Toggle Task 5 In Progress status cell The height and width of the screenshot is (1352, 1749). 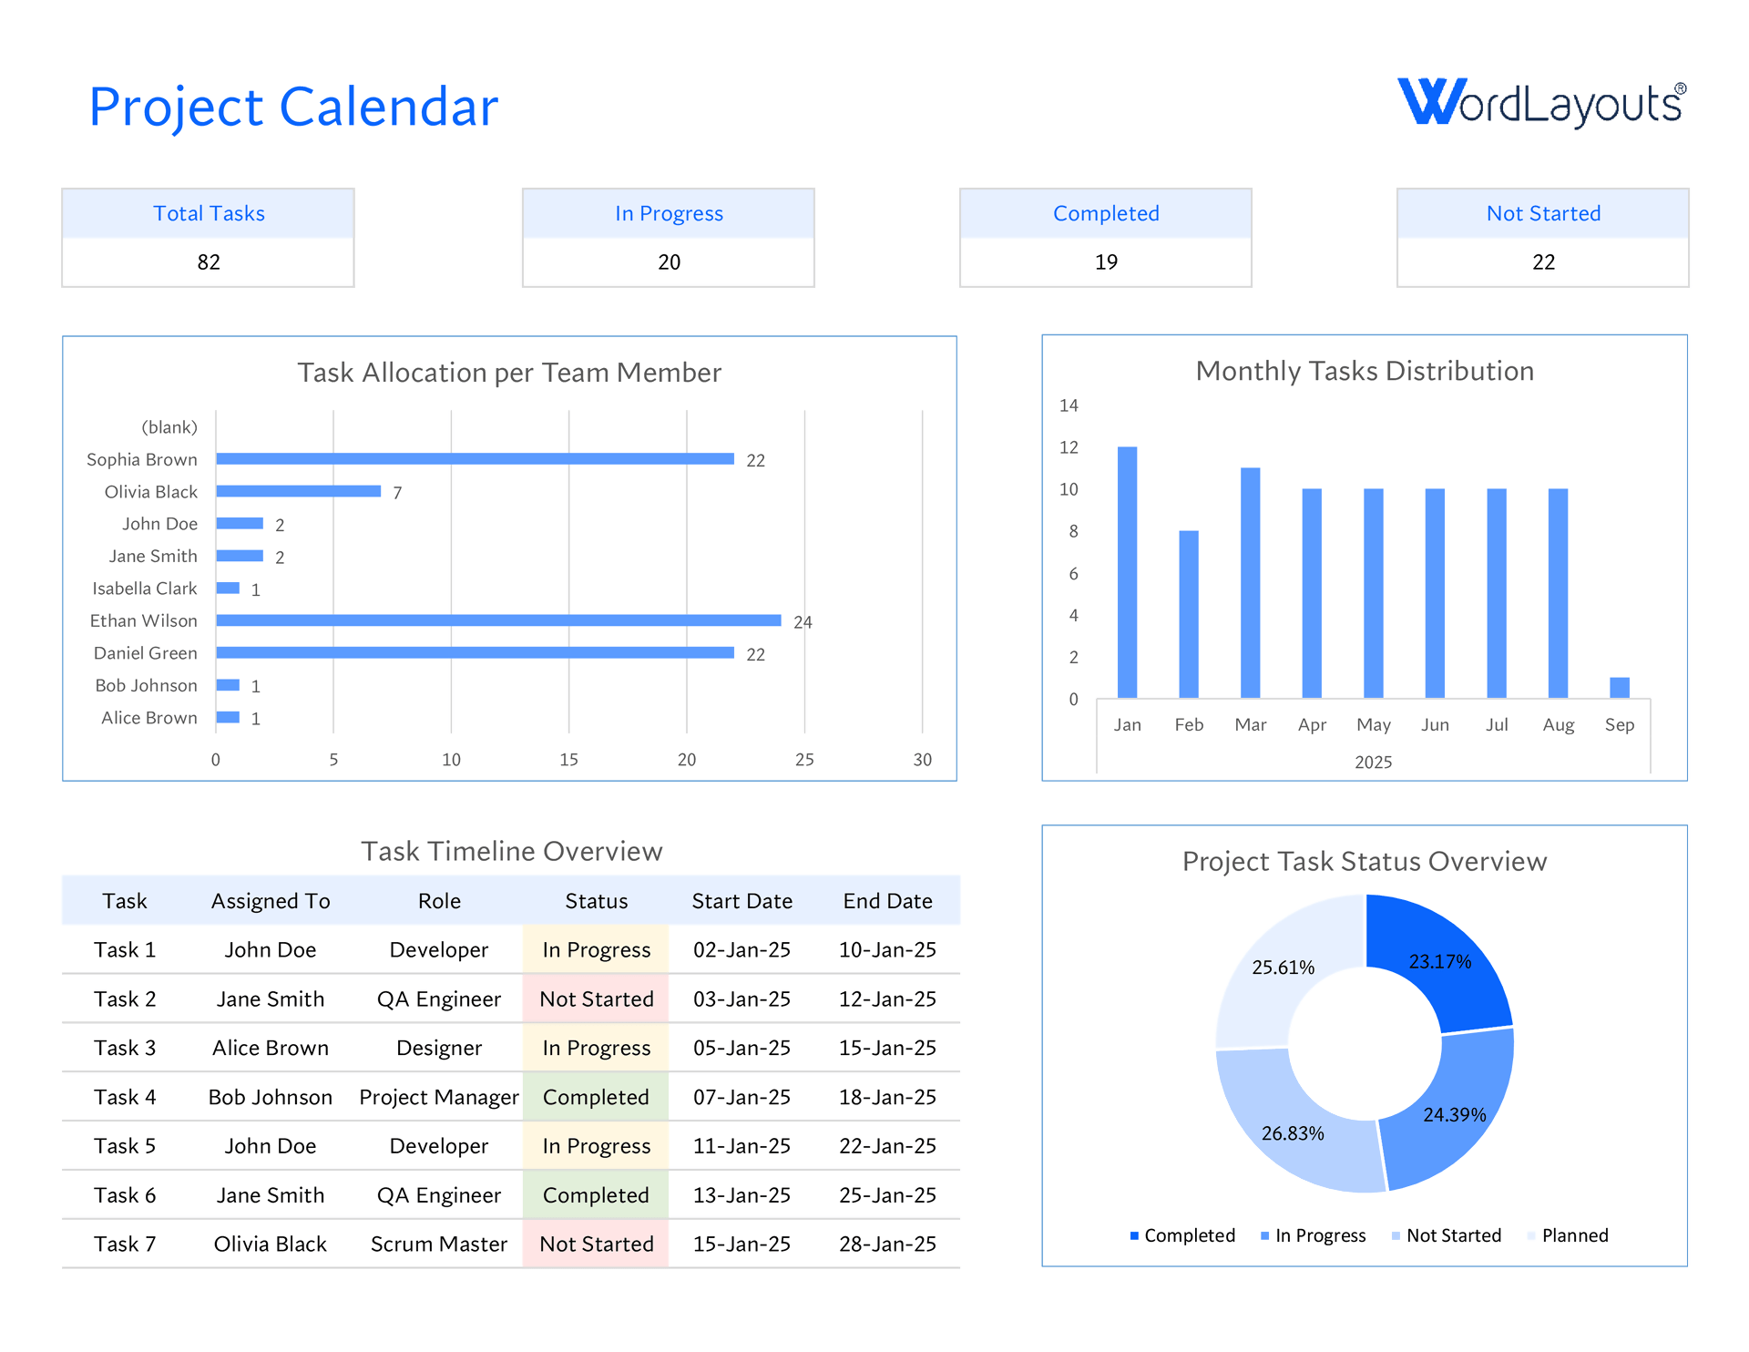[596, 1146]
